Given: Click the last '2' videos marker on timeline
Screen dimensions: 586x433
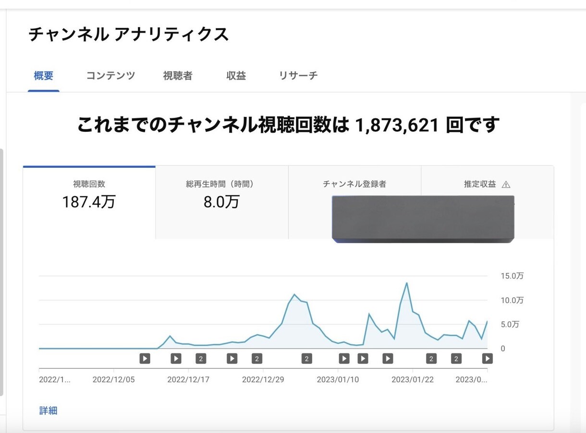Looking at the screenshot, I should point(456,358).
